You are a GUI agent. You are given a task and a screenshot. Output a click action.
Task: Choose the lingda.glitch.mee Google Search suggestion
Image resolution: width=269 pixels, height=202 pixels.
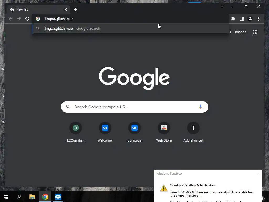coord(130,28)
